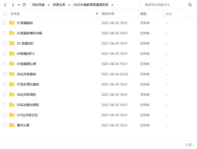The width and height of the screenshot is (197, 149).
Task: Select folder name 04剪辑进阶2
Action: pos(26,54)
